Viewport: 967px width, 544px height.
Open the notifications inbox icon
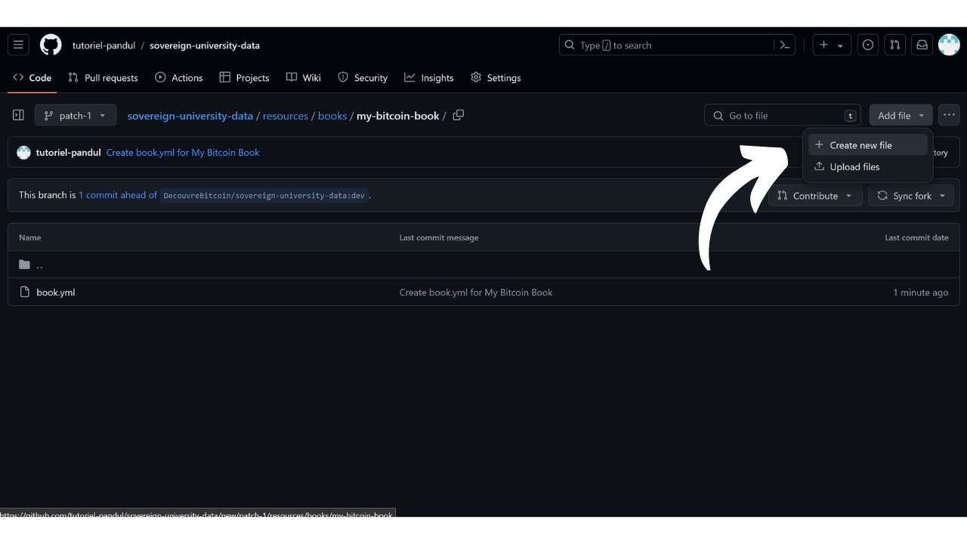[x=922, y=45]
